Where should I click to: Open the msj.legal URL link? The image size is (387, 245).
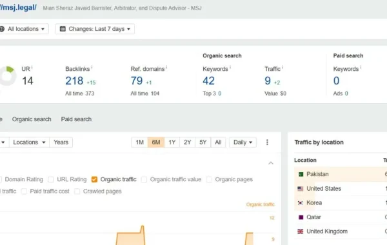(x=18, y=8)
